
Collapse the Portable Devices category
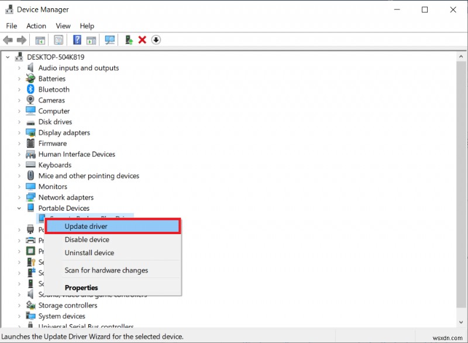[x=19, y=208]
